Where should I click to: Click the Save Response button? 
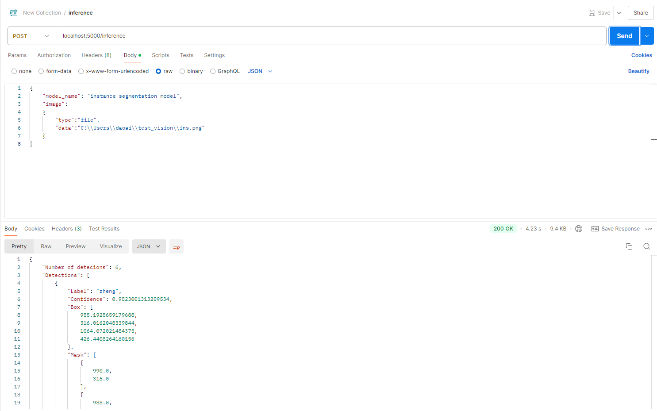pyautogui.click(x=615, y=229)
